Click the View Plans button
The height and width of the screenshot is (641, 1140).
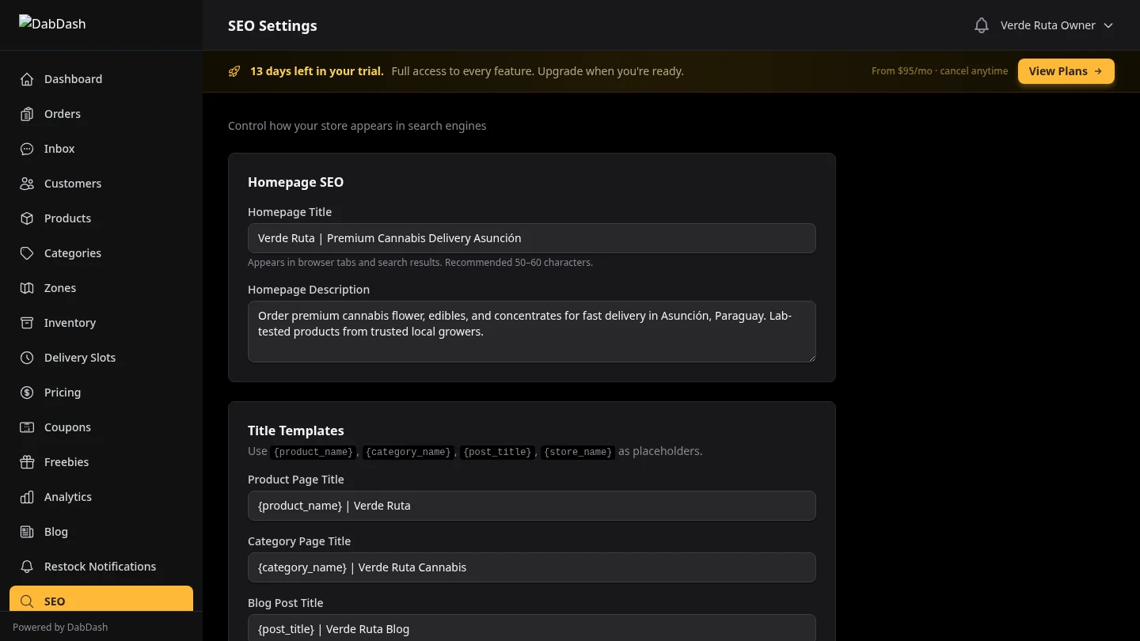pyautogui.click(x=1066, y=70)
